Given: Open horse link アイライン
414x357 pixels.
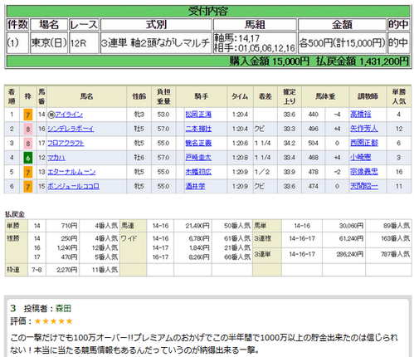Looking at the screenshot, I should [x=69, y=115].
